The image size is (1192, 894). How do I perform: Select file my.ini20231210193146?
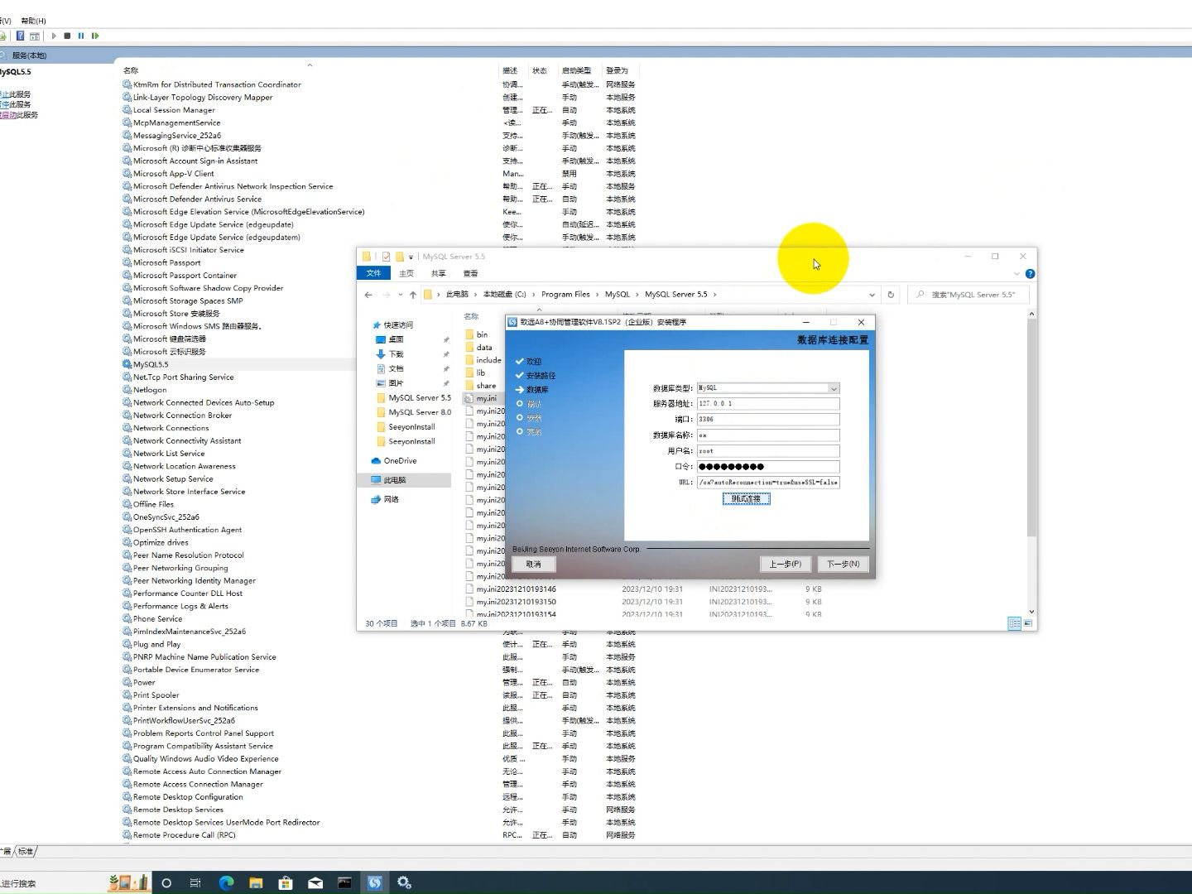tap(516, 589)
